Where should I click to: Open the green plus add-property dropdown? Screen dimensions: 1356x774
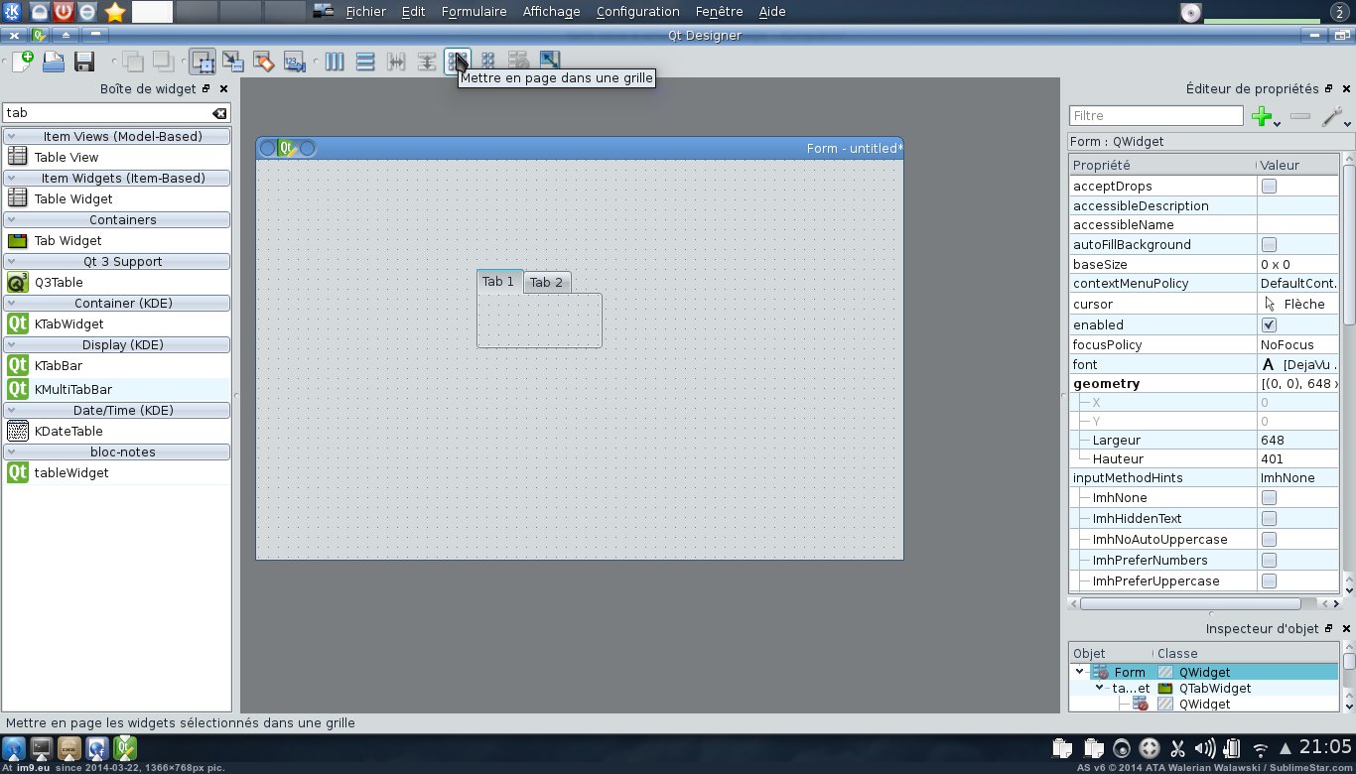[1266, 117]
